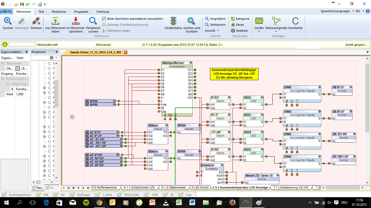This screenshot has height=208, width=371.
Task: Click Aus Miniserver laden icon
Action: coord(55,21)
